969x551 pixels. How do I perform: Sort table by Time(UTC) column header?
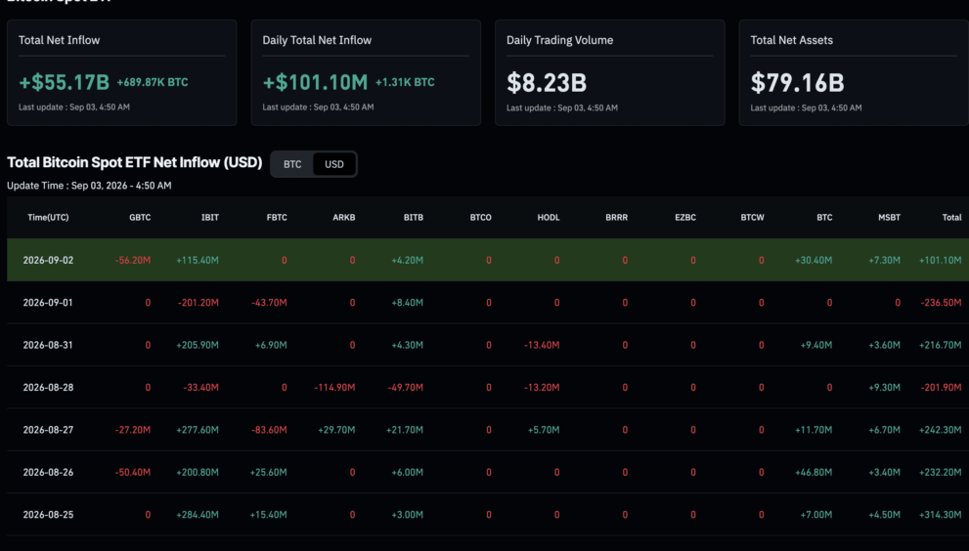(x=48, y=218)
